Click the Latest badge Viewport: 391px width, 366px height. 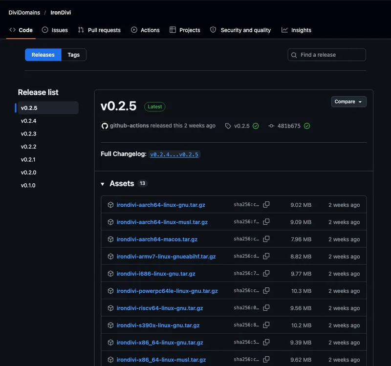[x=154, y=107]
